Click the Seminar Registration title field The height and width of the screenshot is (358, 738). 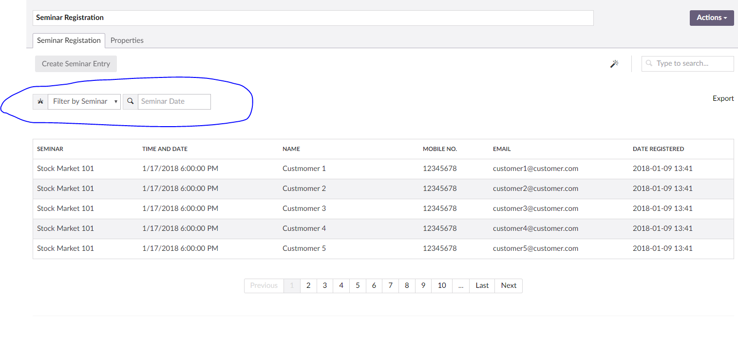coord(313,18)
